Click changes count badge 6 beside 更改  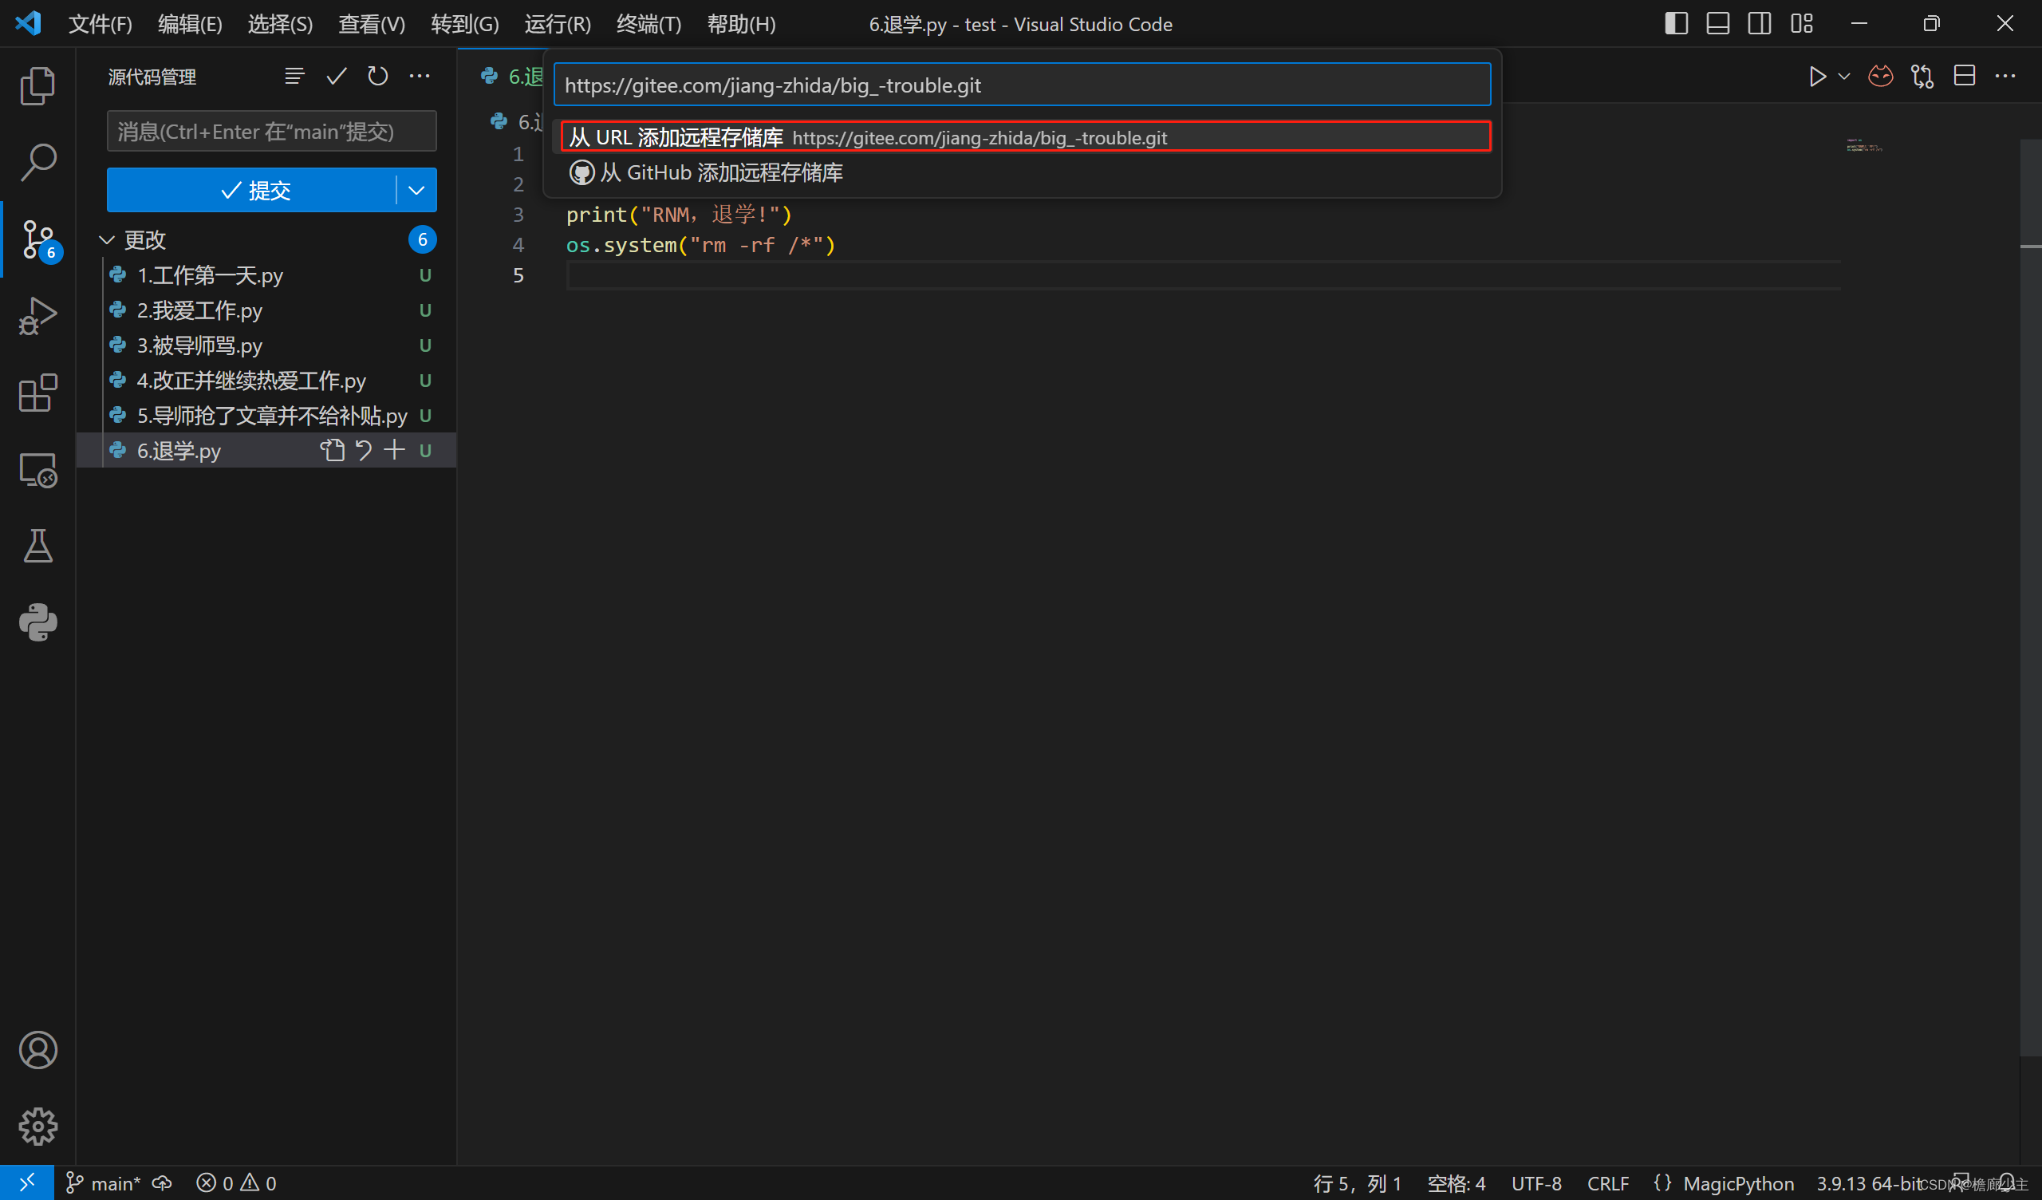click(422, 240)
